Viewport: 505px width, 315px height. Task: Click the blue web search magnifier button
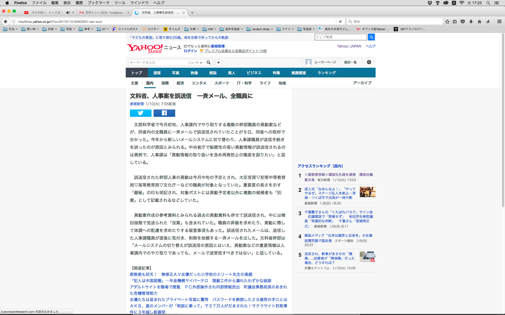371,37
